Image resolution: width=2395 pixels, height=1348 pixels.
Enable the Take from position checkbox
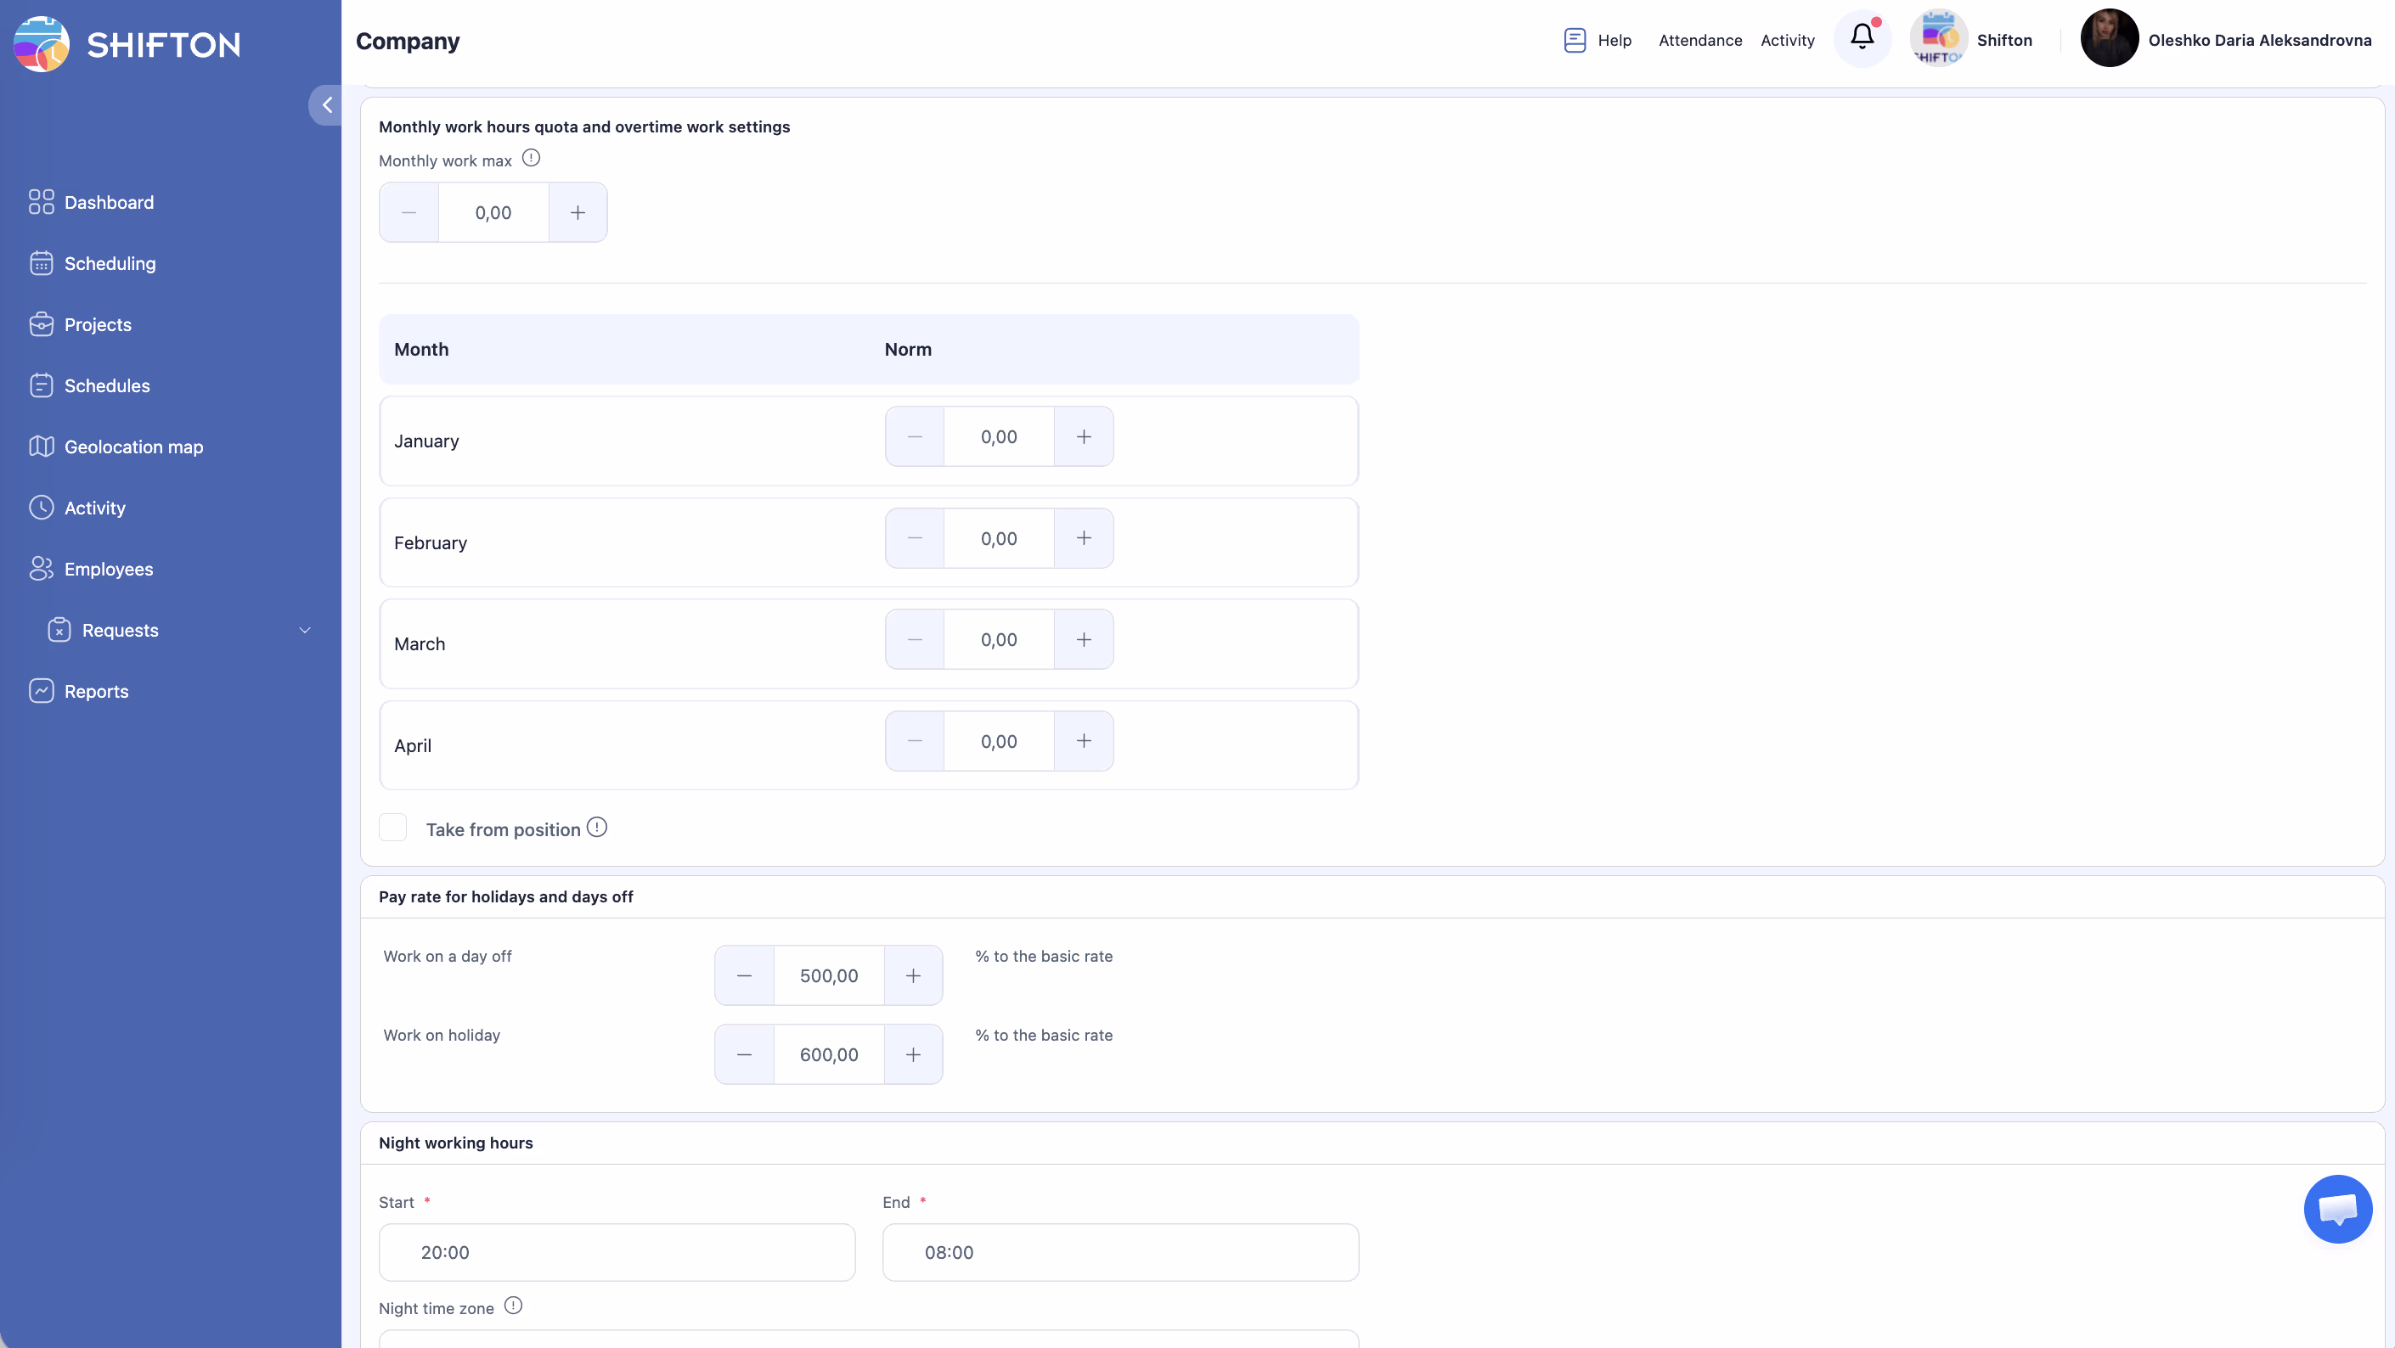tap(393, 828)
